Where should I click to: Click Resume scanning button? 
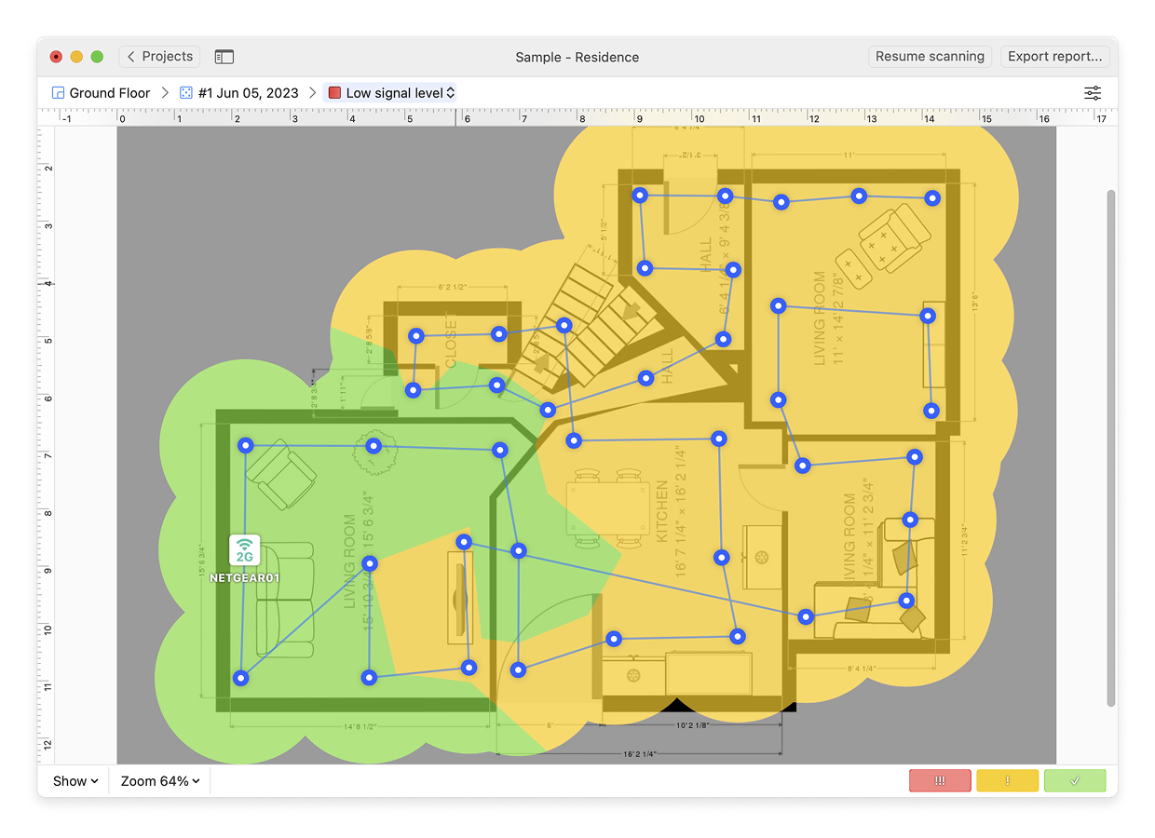(930, 57)
